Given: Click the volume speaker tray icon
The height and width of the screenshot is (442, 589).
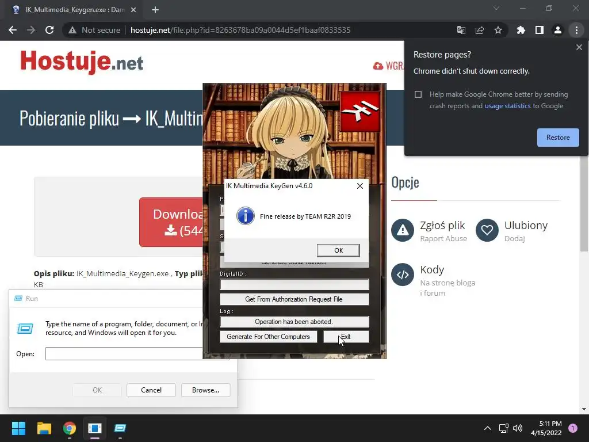Looking at the screenshot, I should point(518,428).
